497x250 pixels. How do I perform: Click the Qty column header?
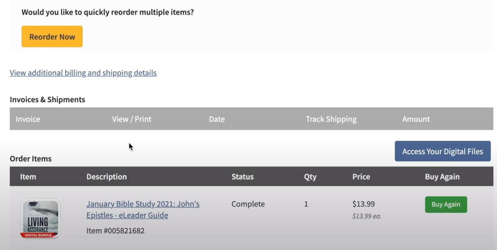[x=310, y=177]
